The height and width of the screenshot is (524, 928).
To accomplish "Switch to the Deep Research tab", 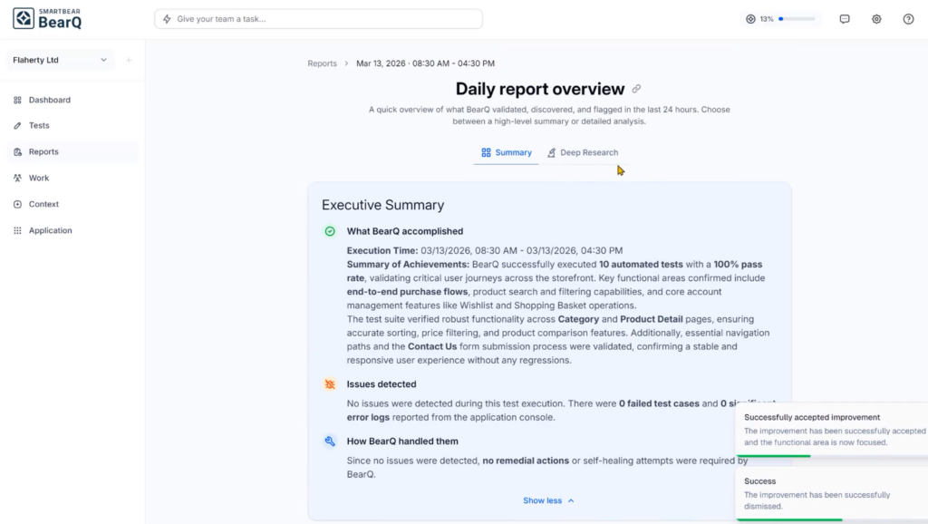I will click(583, 152).
